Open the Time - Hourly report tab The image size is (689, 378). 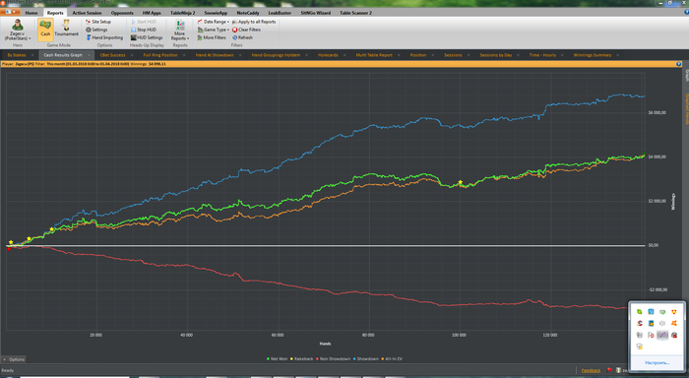coord(542,55)
